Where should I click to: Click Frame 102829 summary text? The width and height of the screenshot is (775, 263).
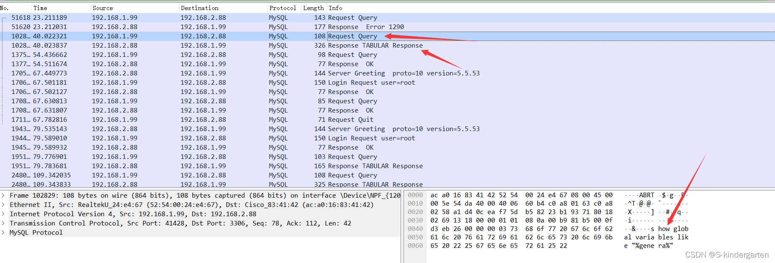(x=205, y=196)
